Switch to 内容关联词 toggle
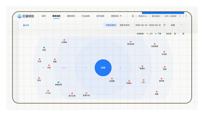Image resolution: width=202 pixels, height=115 pixels. click(x=111, y=25)
